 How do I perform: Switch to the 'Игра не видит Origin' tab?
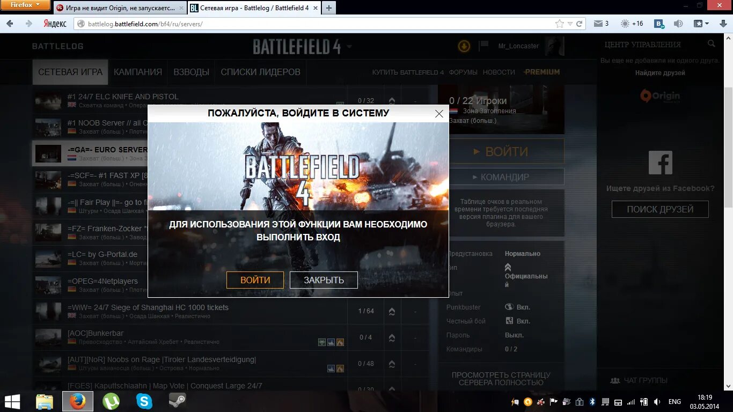click(120, 8)
